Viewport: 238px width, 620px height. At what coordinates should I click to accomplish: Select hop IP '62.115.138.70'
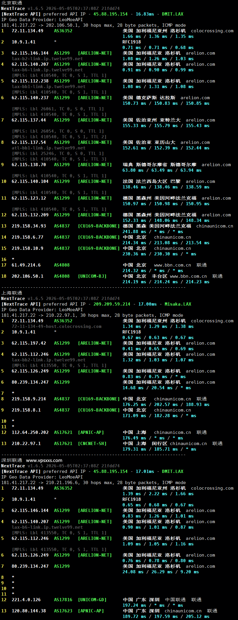click(x=29, y=164)
